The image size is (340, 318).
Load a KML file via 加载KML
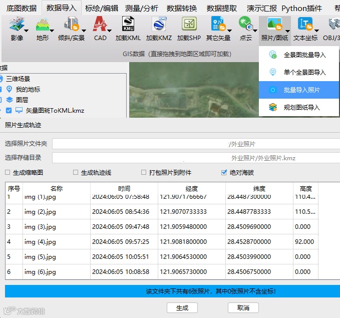[128, 29]
